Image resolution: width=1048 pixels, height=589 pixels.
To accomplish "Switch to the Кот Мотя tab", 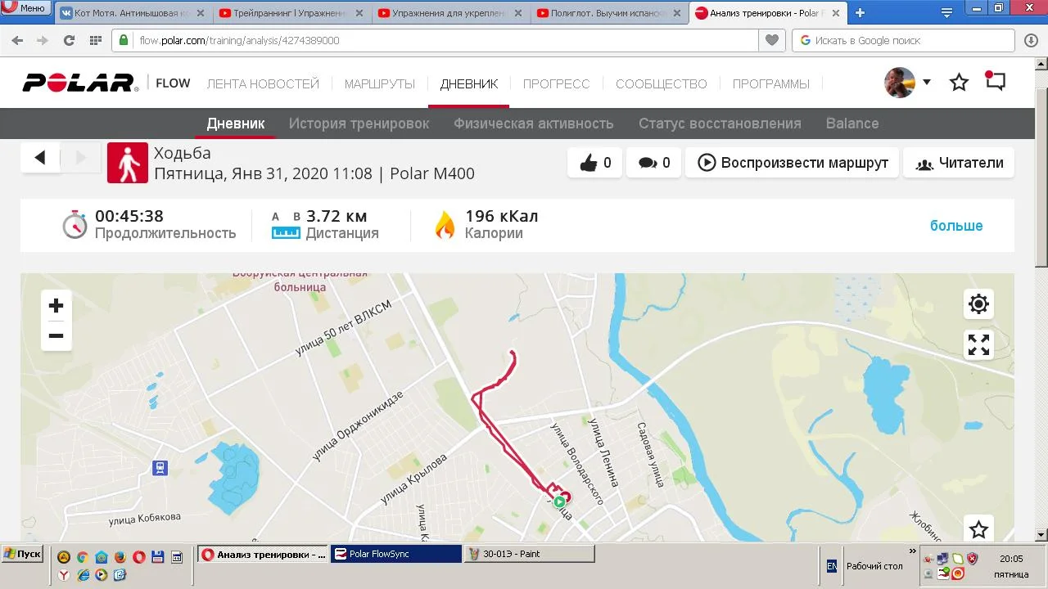I will (133, 13).
